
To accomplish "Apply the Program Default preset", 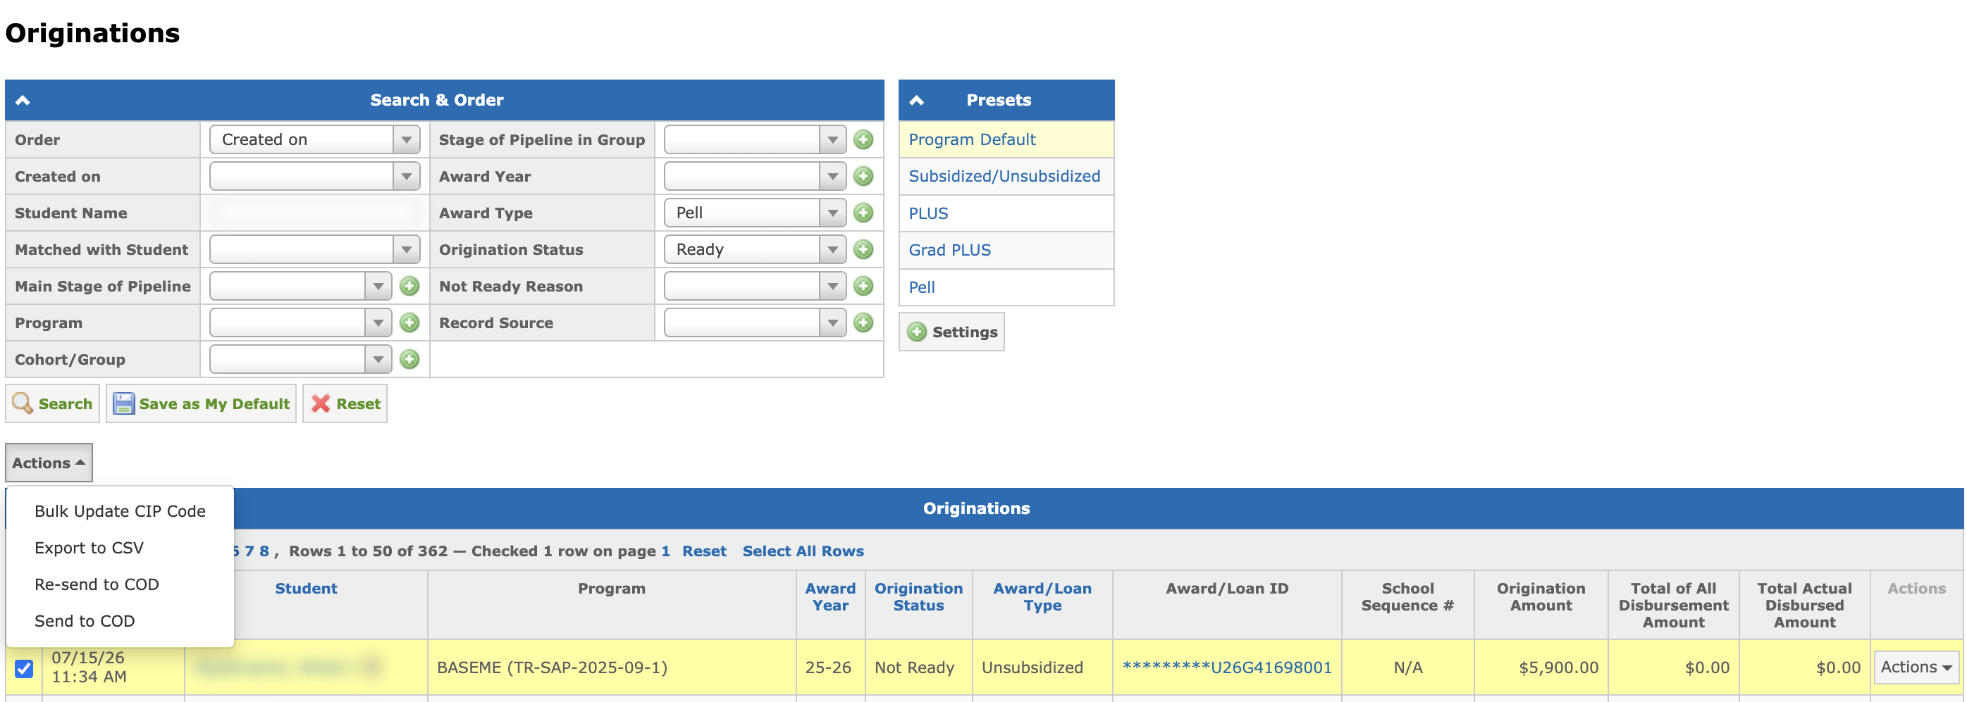I will (x=972, y=139).
